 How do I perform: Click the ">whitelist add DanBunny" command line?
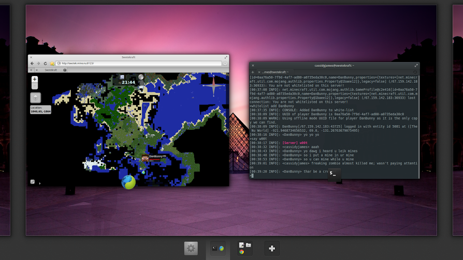272,106
